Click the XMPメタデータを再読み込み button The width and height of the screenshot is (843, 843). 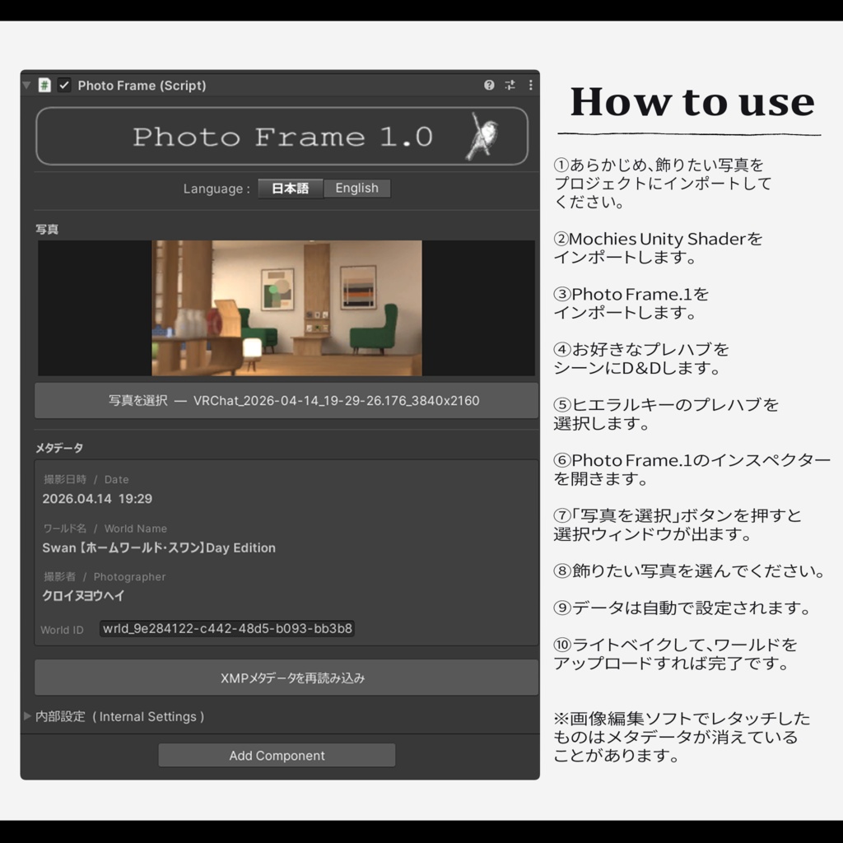[286, 677]
